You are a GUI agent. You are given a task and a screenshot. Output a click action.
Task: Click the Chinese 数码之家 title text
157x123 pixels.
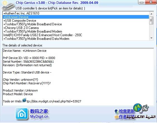coord(39,111)
